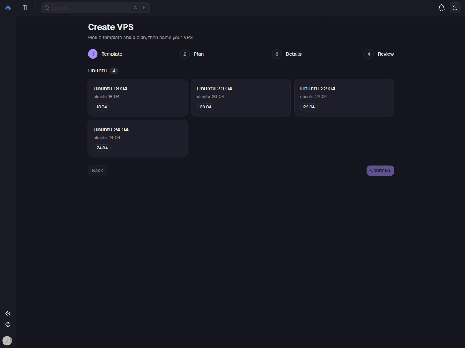This screenshot has height=348, width=465.
Task: Click the cloud logo icon
Action: (8, 8)
